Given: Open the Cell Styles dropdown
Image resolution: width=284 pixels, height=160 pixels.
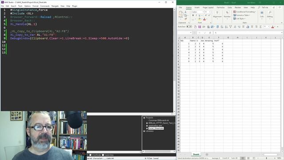Looking at the screenshot, I should pyautogui.click(x=240, y=19).
